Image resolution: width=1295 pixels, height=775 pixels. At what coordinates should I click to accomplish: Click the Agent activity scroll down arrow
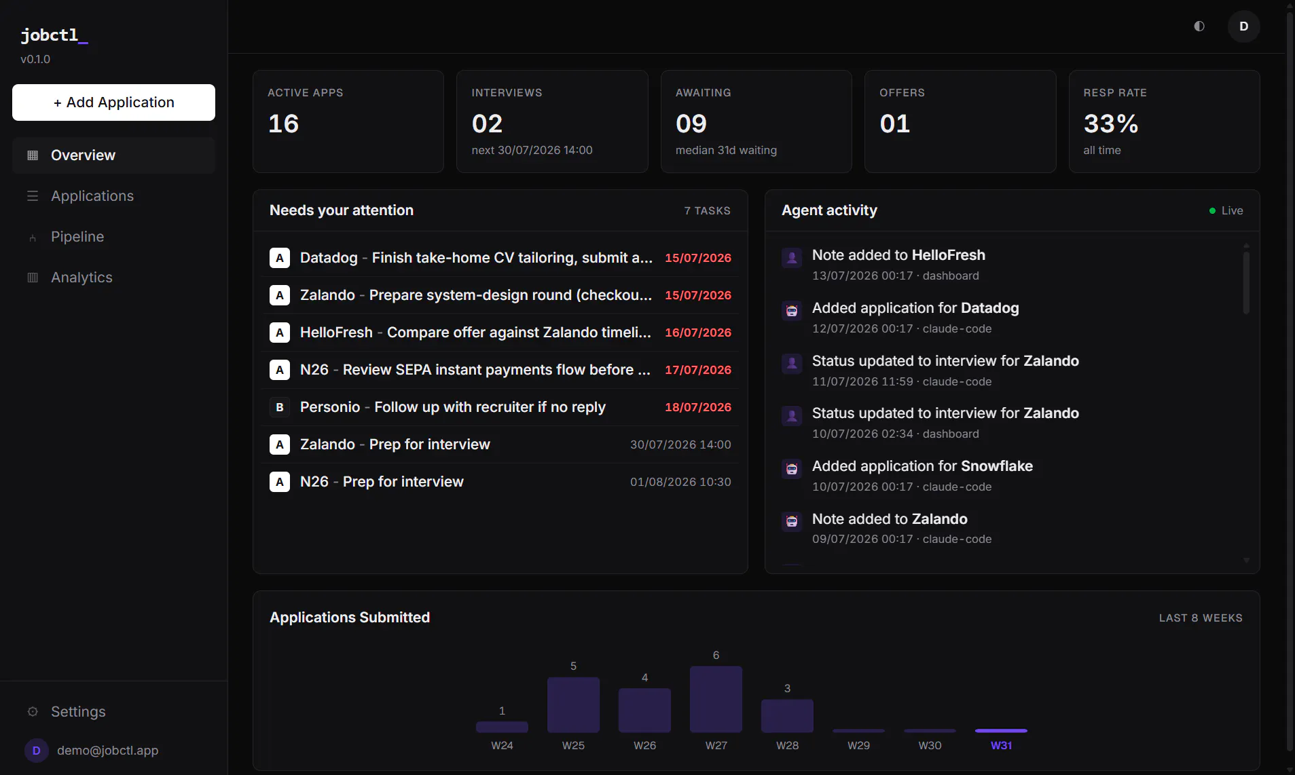[1246, 561]
